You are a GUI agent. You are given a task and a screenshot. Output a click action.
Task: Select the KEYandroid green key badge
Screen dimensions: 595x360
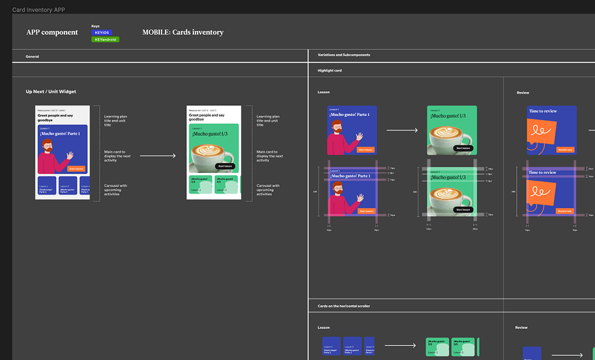[x=105, y=40]
